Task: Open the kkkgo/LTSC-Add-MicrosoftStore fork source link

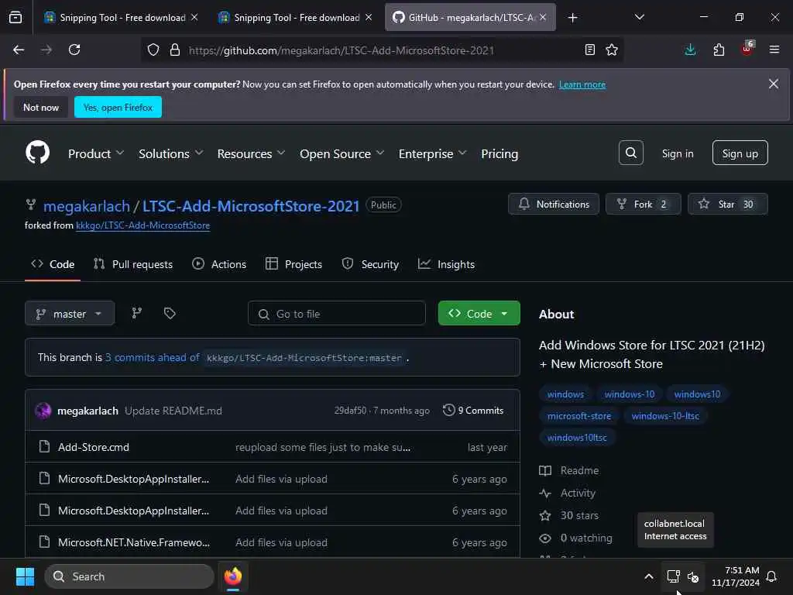Action: [x=142, y=225]
